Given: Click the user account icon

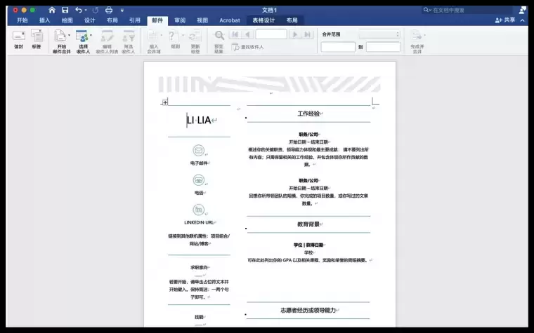Looking at the screenshot, I should [523, 11].
